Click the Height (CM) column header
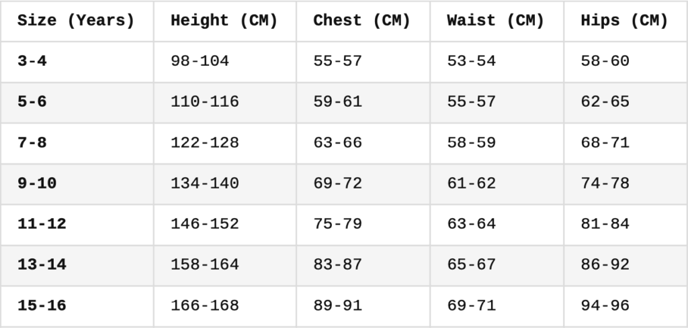Image resolution: width=688 pixels, height=328 pixels. pyautogui.click(x=224, y=21)
